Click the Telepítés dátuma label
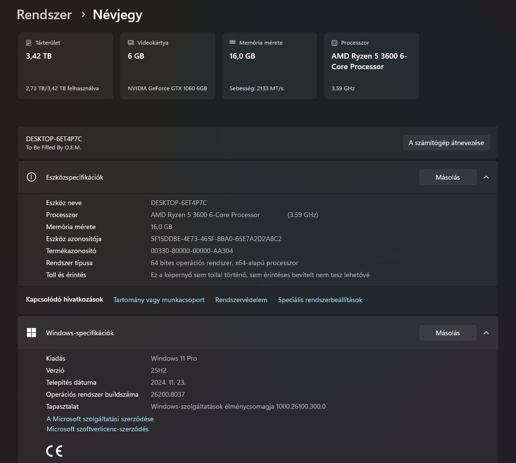This screenshot has width=516, height=463. [71, 382]
